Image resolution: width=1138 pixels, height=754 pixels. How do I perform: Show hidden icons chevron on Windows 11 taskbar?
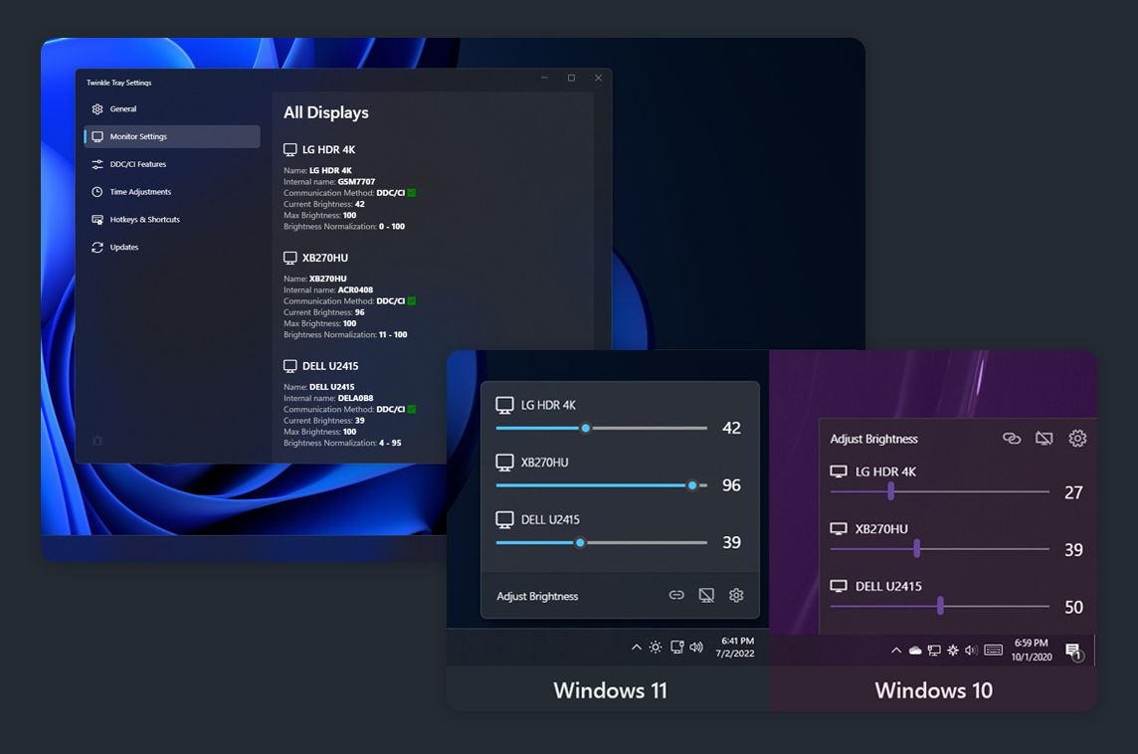[x=637, y=647]
